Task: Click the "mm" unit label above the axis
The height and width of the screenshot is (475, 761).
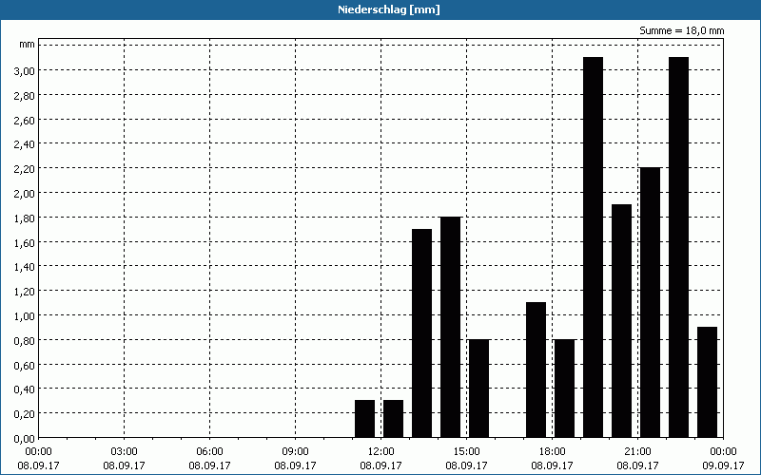Action: [x=27, y=44]
